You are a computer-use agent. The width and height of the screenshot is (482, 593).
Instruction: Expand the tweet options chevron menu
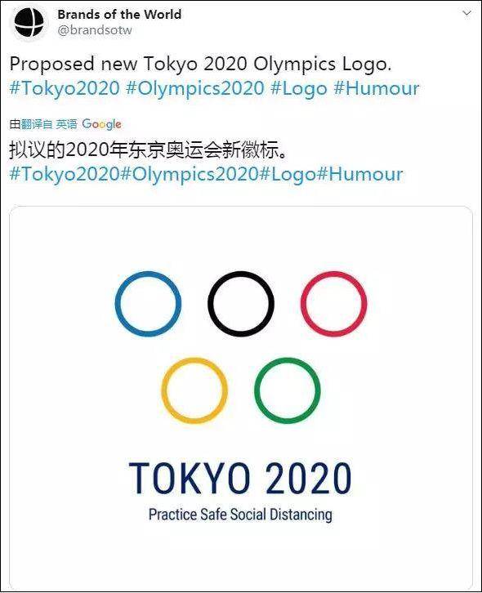point(466,13)
